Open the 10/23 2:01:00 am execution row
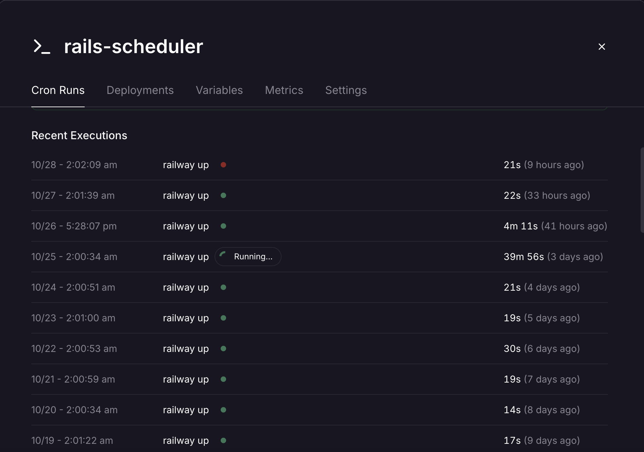This screenshot has height=452, width=644. (73, 318)
